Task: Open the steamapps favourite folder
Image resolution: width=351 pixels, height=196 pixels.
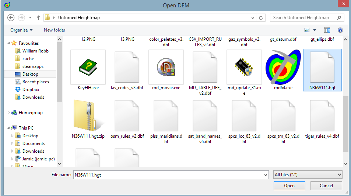Action: (x=33, y=66)
